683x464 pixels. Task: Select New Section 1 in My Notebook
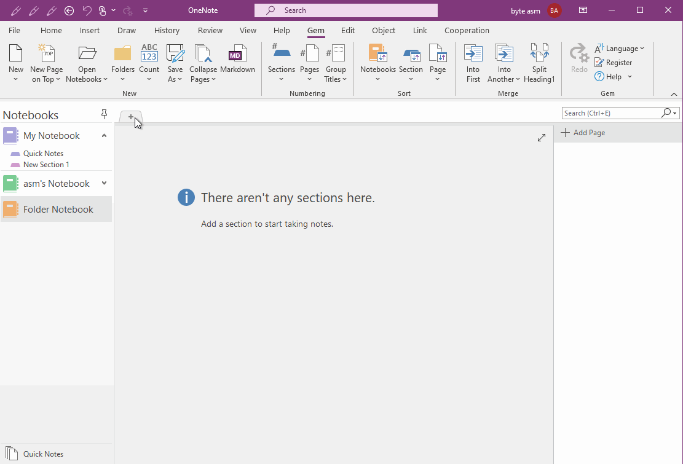coord(46,165)
